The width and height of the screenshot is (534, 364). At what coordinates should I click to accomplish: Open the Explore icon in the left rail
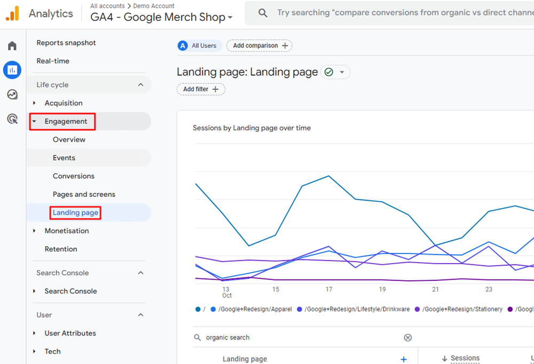[x=12, y=94]
